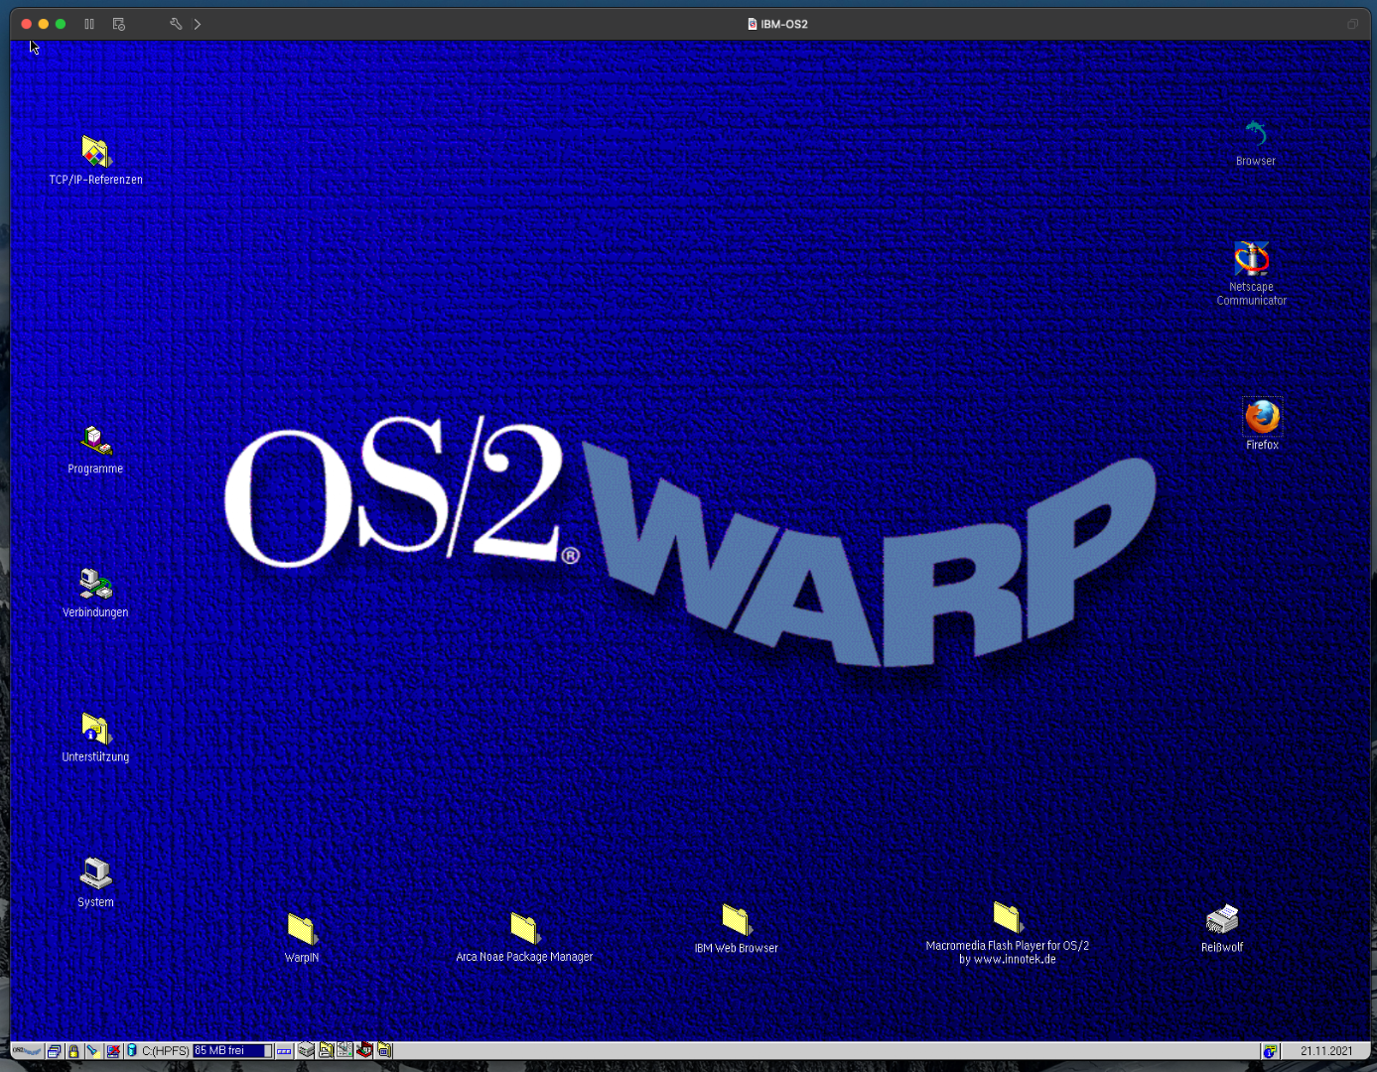Click the window list icon in WarpCenter
1377x1072 pixels.
[54, 1051]
